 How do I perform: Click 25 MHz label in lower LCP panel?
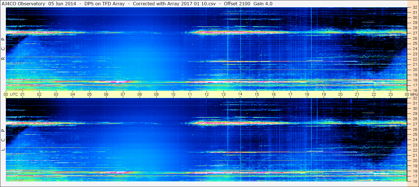pos(415,134)
